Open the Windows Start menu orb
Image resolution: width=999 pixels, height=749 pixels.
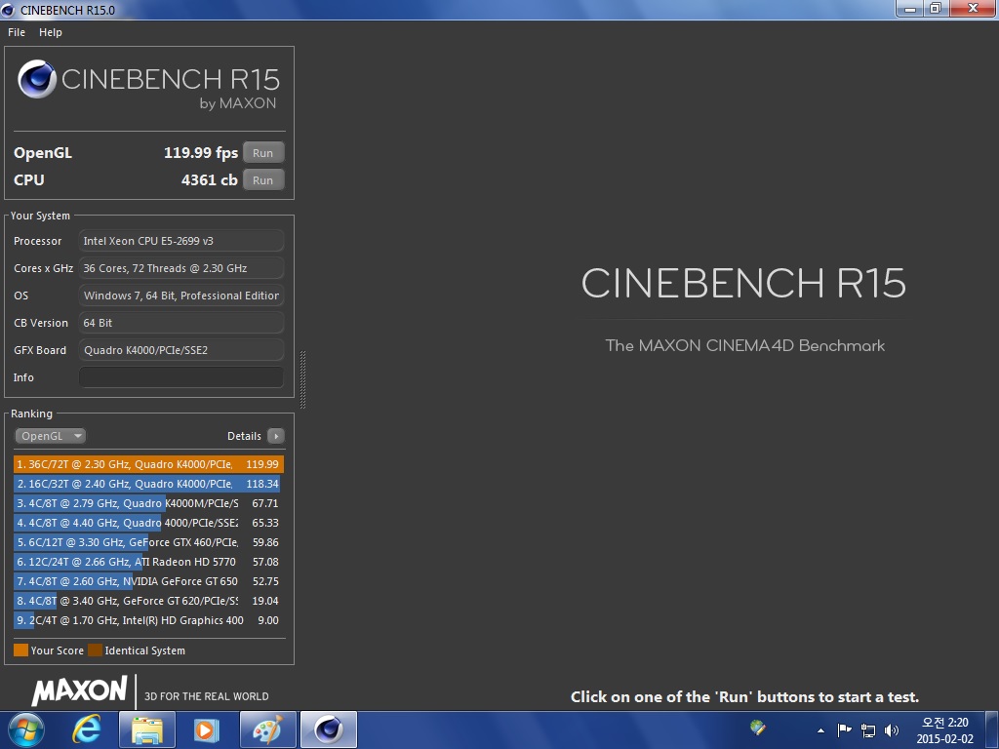point(26,729)
